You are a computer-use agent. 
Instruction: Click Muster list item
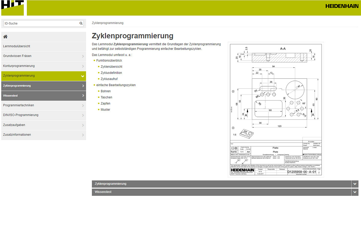105,110
